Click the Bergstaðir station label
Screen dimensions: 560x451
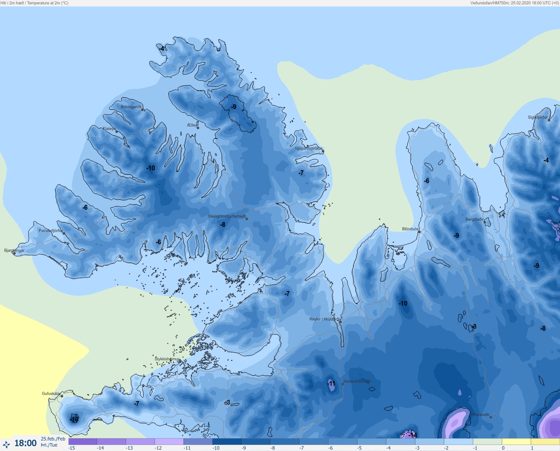(x=475, y=219)
